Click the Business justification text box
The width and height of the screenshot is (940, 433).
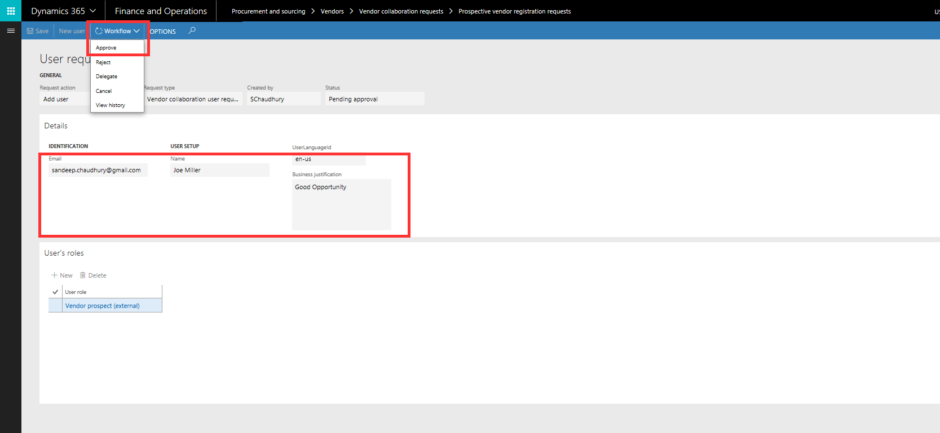[x=341, y=204]
